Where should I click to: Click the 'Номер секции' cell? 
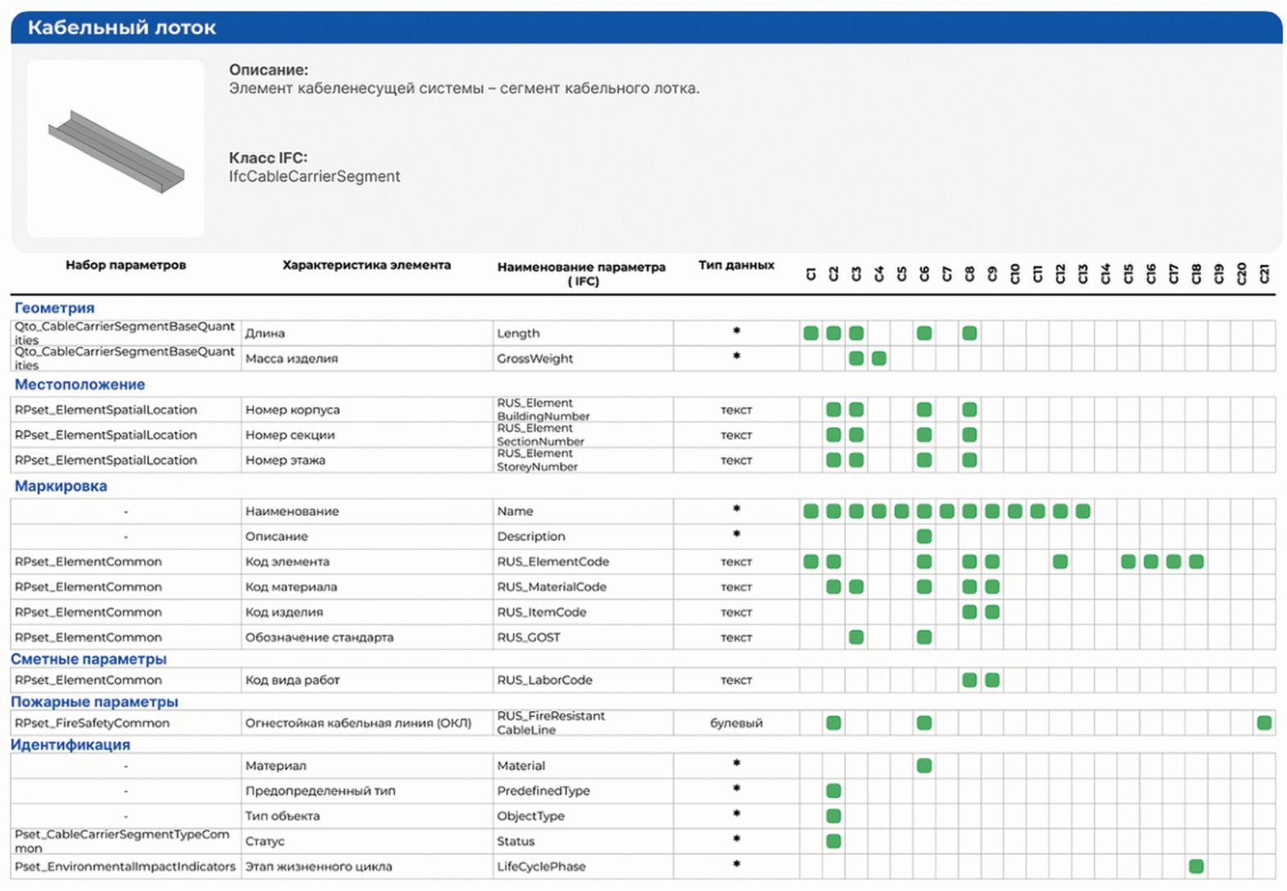coord(366,435)
